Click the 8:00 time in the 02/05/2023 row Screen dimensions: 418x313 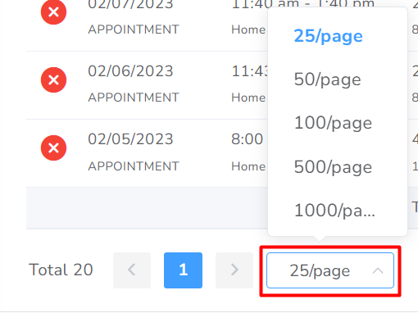(248, 139)
